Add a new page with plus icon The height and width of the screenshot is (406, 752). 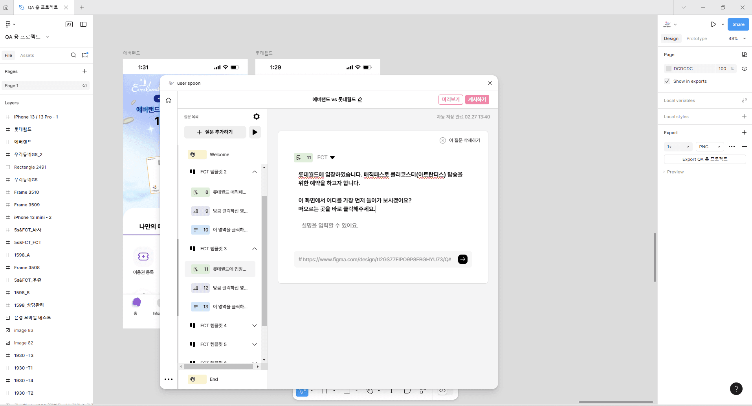(84, 71)
